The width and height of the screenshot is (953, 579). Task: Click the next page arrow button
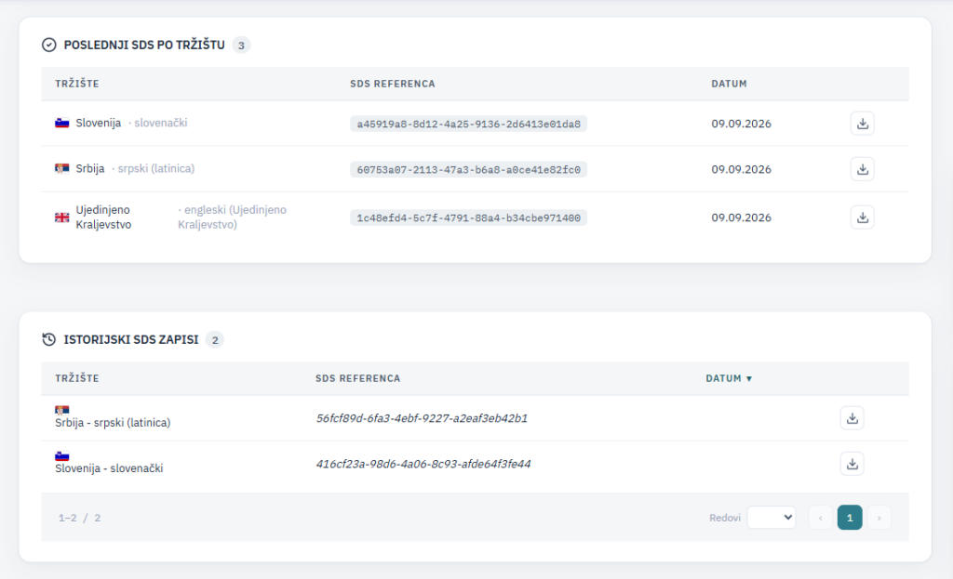click(879, 518)
